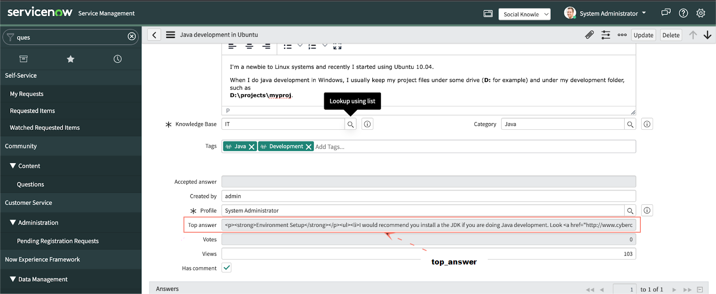Open the help question mark icon
The width and height of the screenshot is (716, 294).
tap(683, 13)
